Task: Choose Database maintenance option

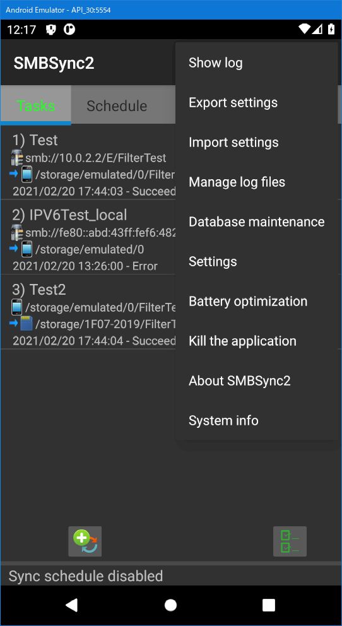Action: pos(257,222)
